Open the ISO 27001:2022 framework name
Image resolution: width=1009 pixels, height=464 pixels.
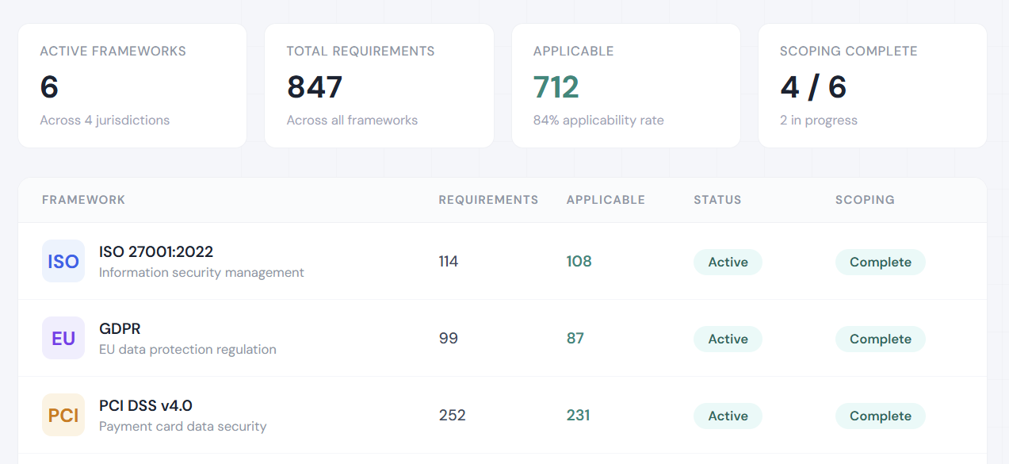click(156, 251)
